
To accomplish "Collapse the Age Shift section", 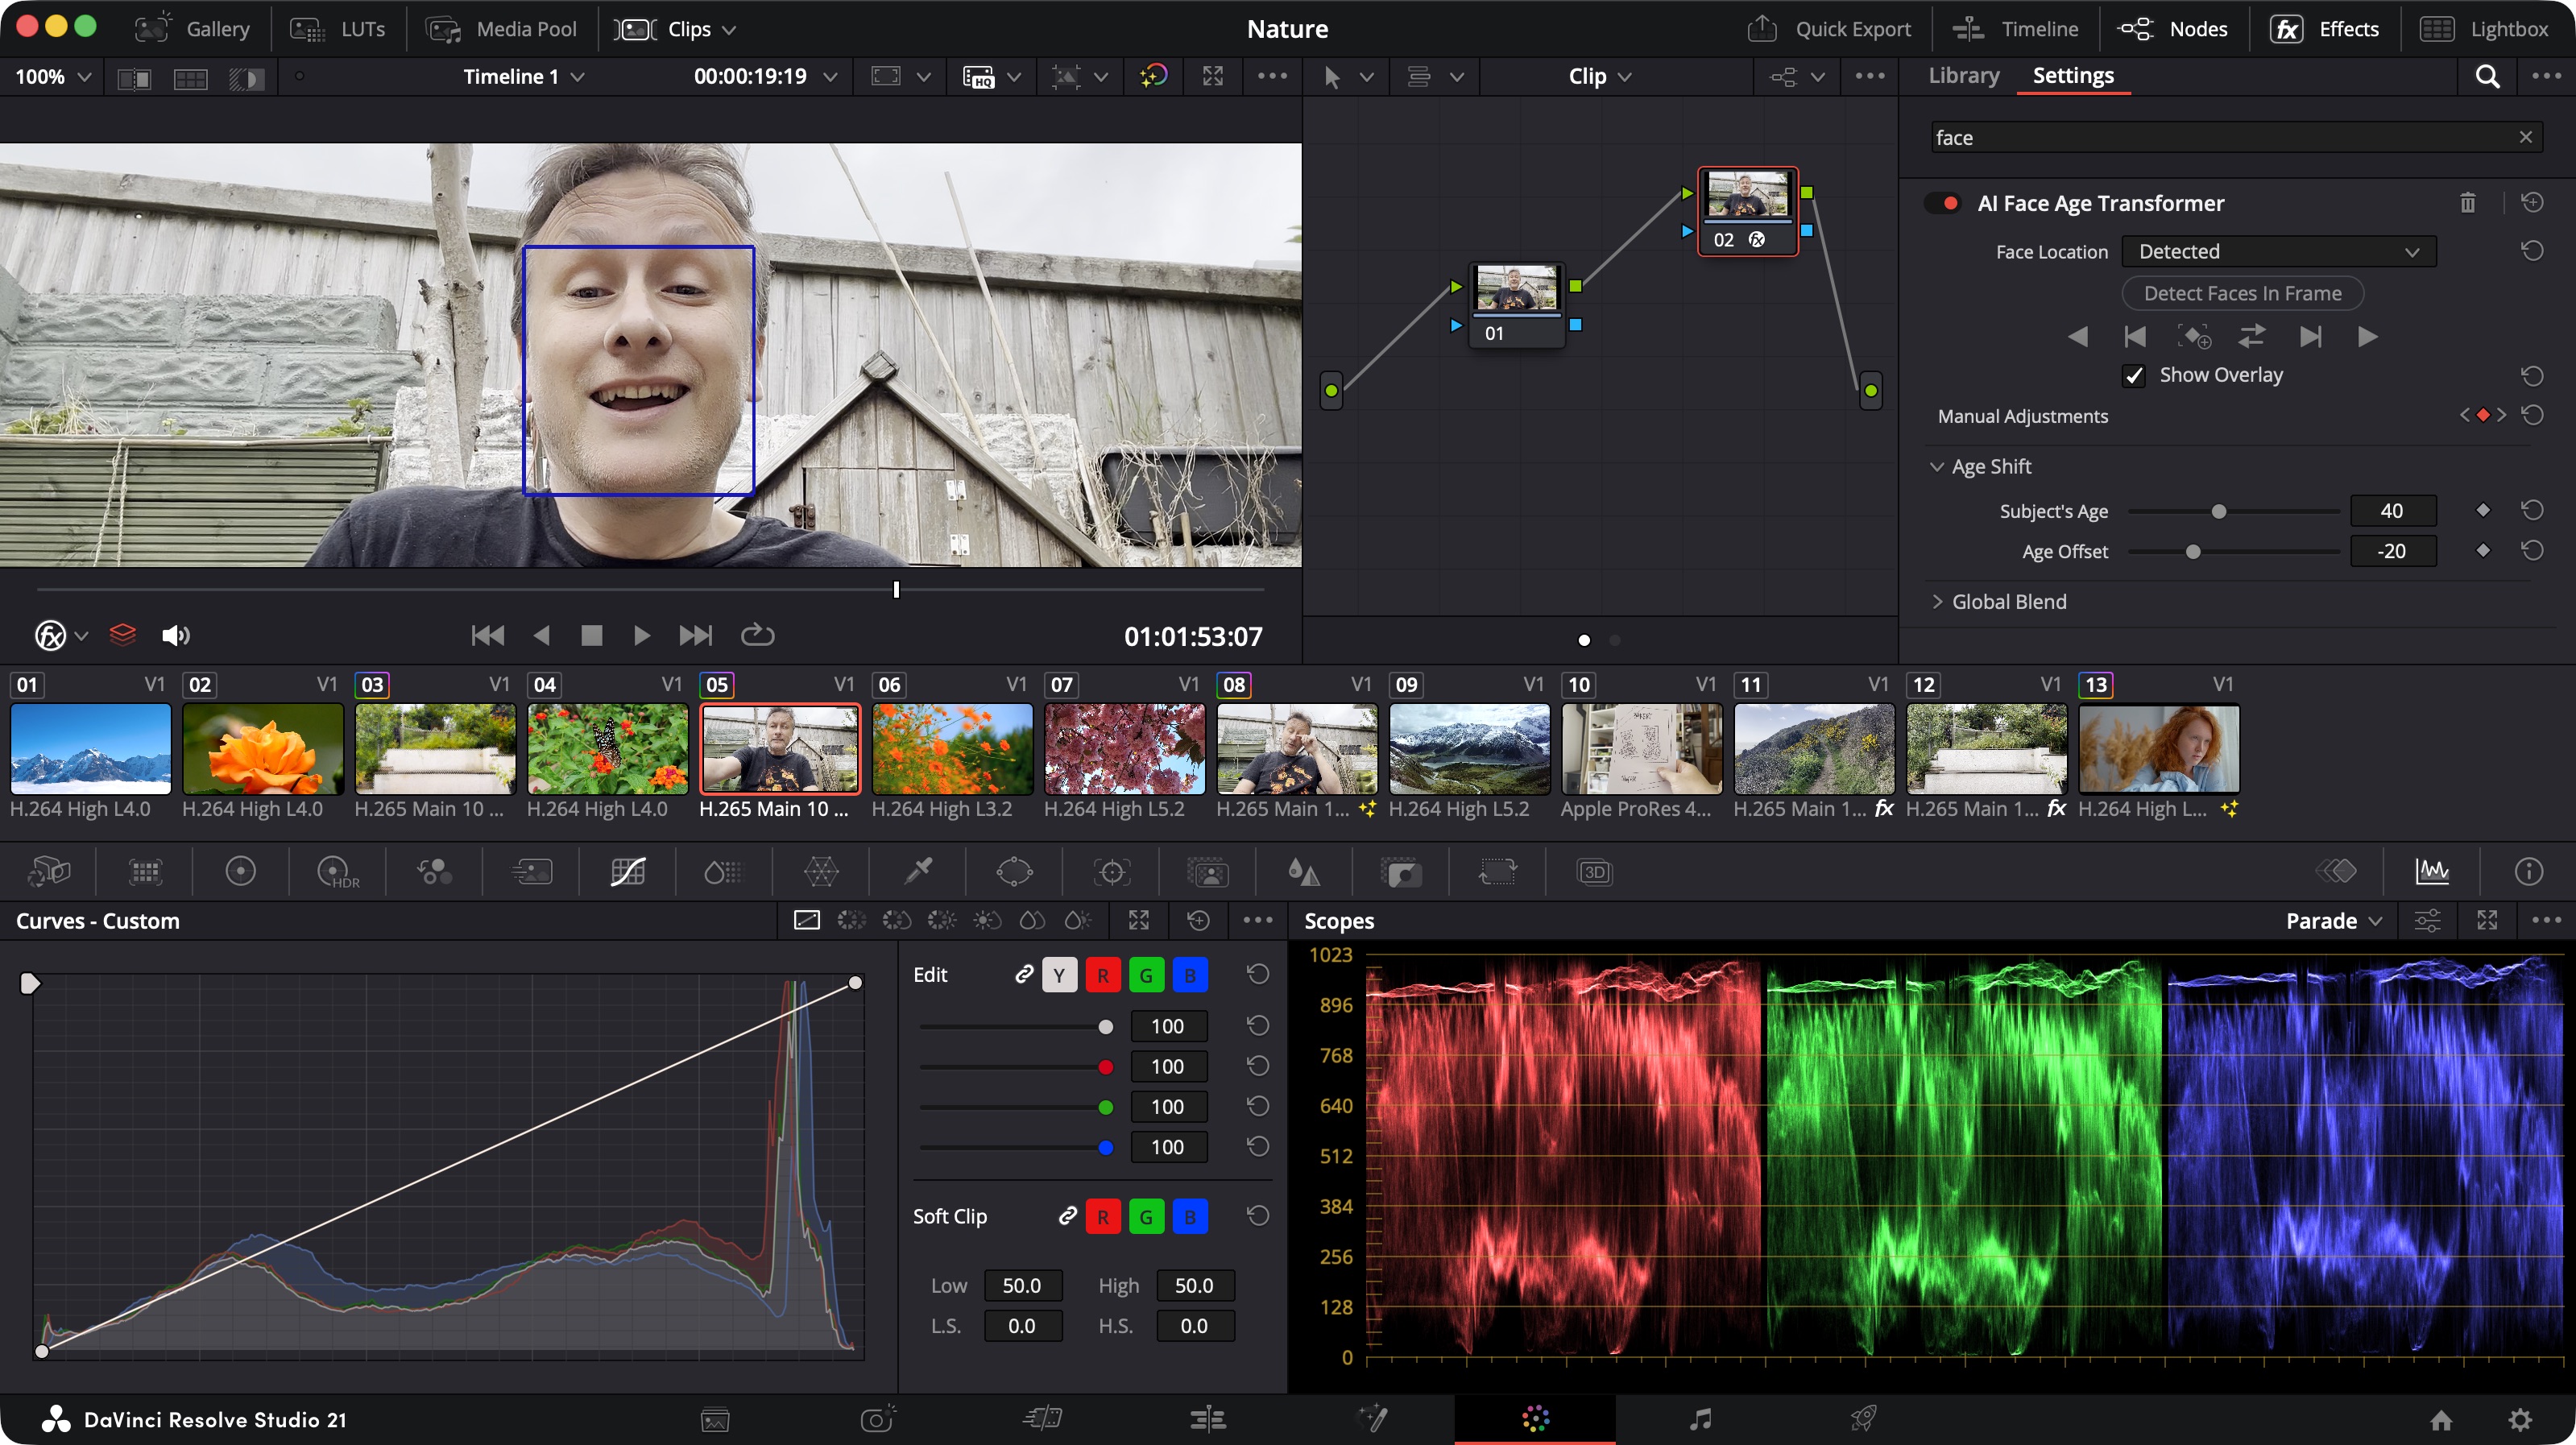I will click(x=1936, y=466).
